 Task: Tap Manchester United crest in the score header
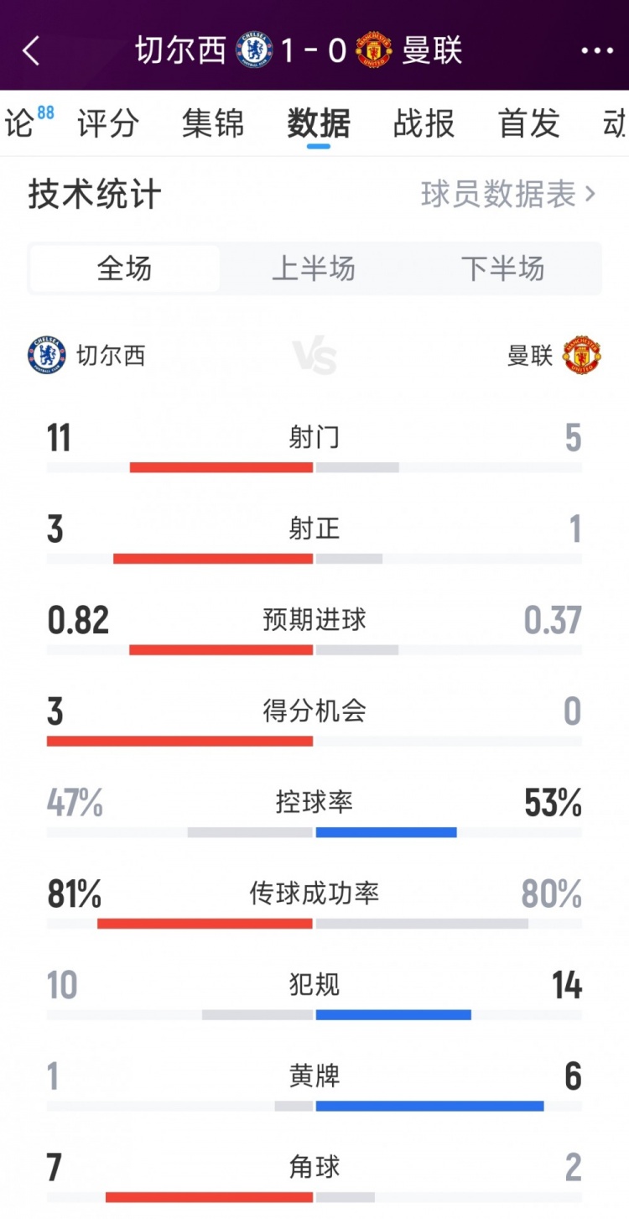[374, 50]
